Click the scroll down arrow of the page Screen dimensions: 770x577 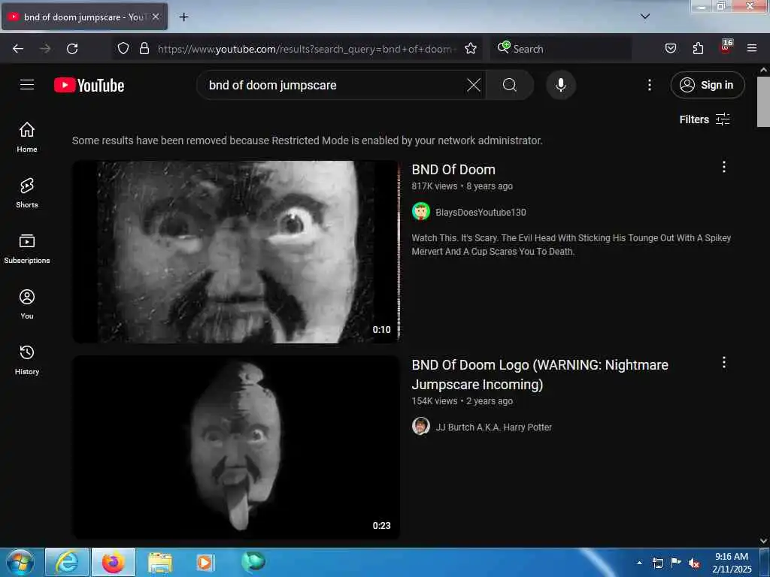pos(763,541)
